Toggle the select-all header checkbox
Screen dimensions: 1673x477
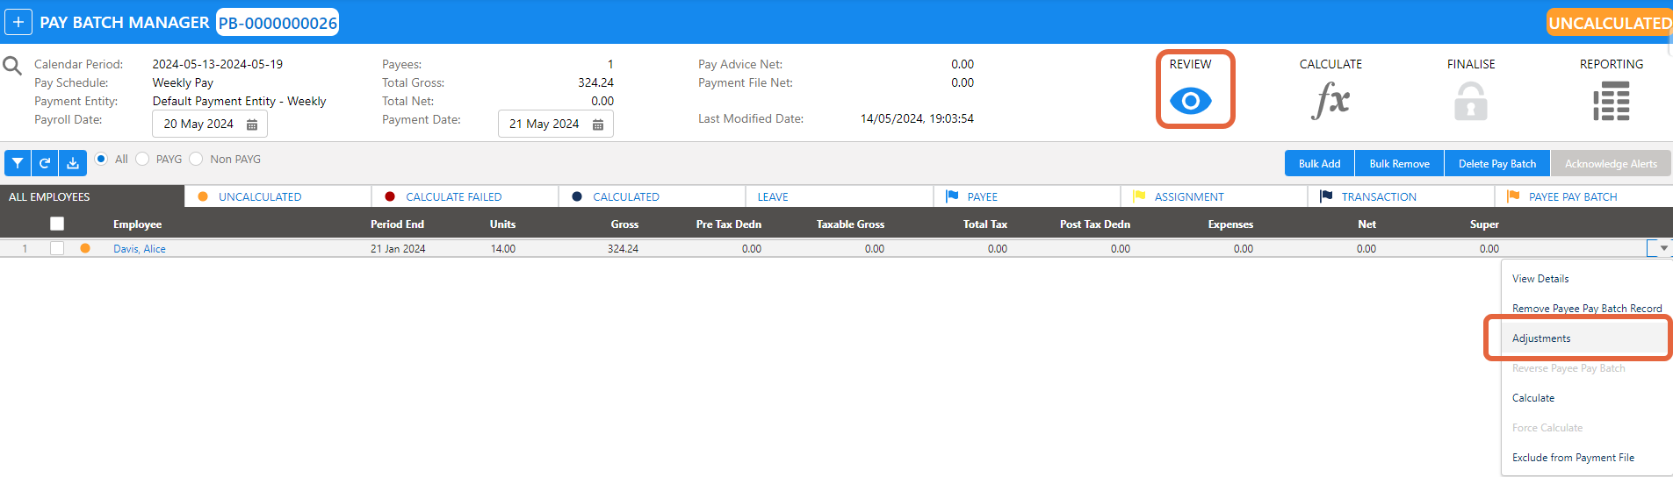pyautogui.click(x=57, y=224)
